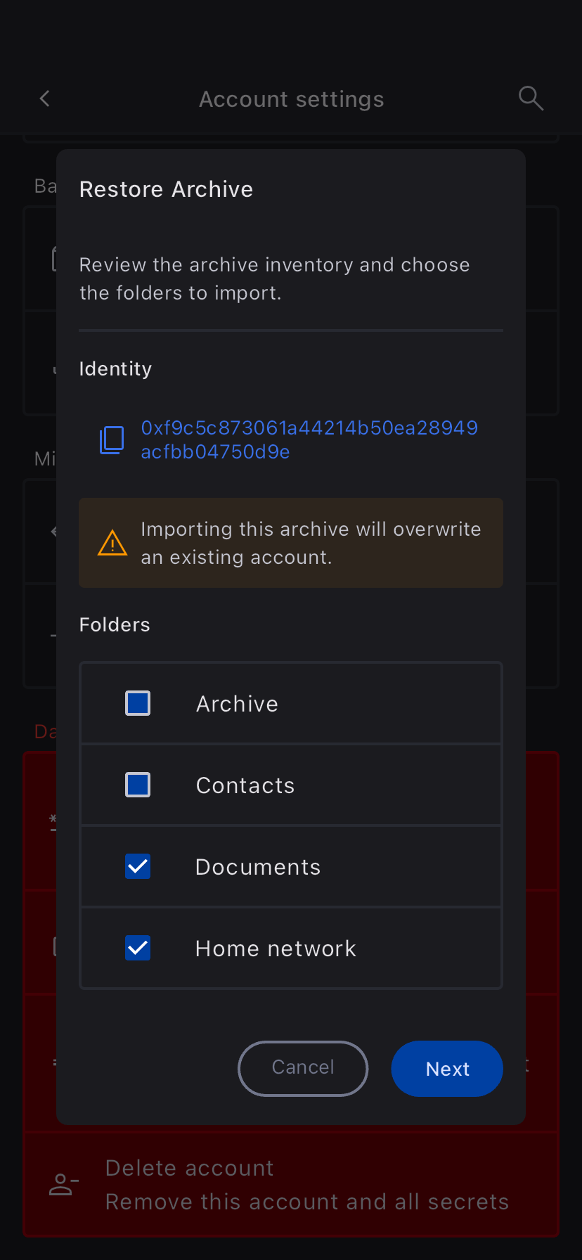Image resolution: width=582 pixels, height=1260 pixels.
Task: Toggle the Contacts folder checkbox
Action: tap(138, 785)
